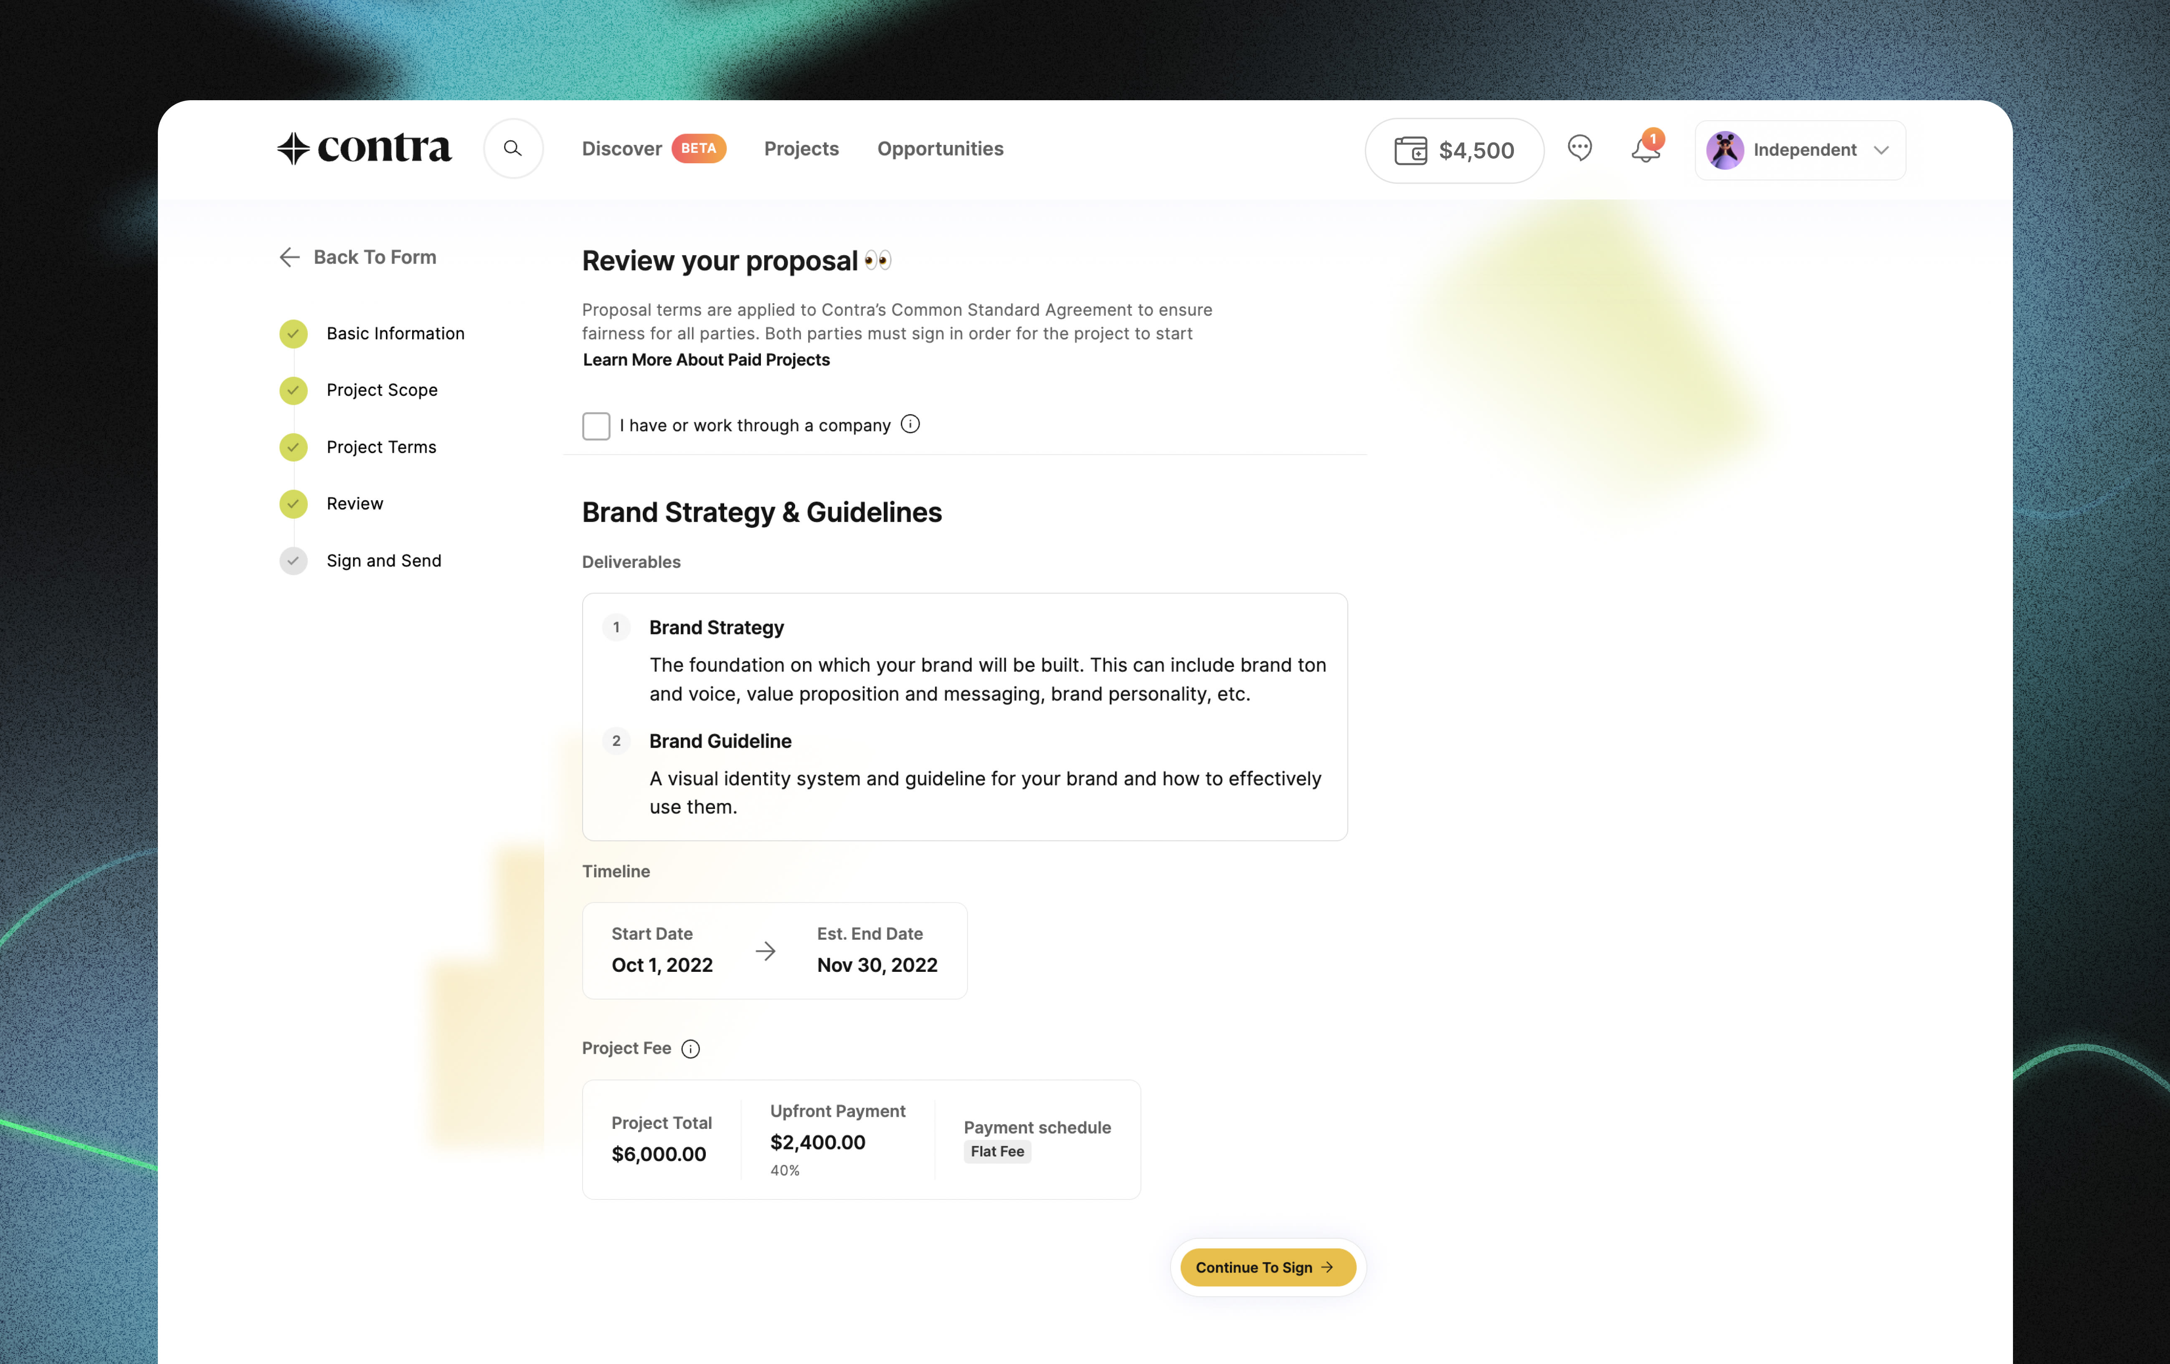Open the search icon button
This screenshot has height=1364, width=2170.
coord(513,149)
